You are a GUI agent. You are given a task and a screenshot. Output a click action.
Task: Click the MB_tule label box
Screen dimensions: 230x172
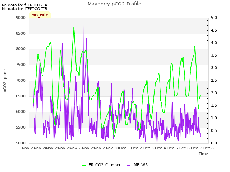[40, 15]
